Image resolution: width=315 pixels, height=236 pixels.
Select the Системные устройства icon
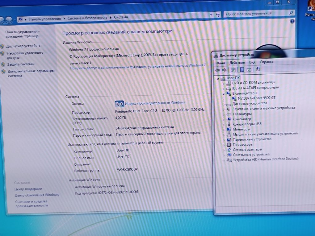(229, 155)
